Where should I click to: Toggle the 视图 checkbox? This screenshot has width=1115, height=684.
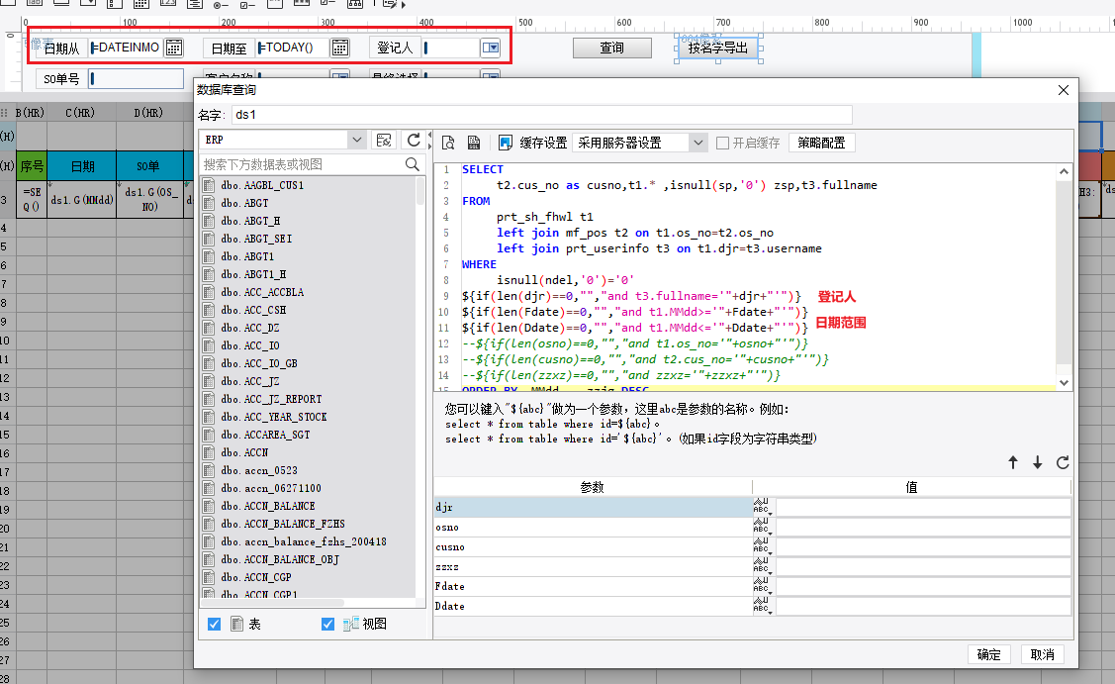(327, 625)
